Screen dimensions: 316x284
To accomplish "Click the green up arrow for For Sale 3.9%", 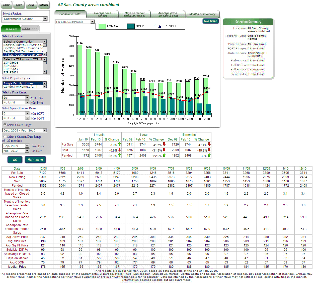I will (x=120, y=144).
